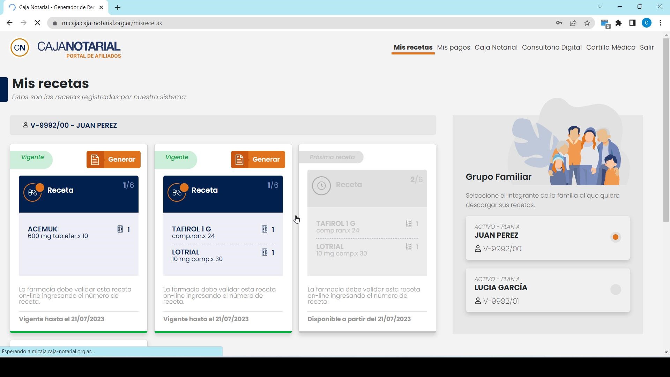
Task: Go back with browser back arrow
Action: [9, 23]
